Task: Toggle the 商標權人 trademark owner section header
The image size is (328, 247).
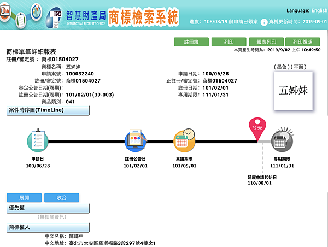Action: (48, 227)
